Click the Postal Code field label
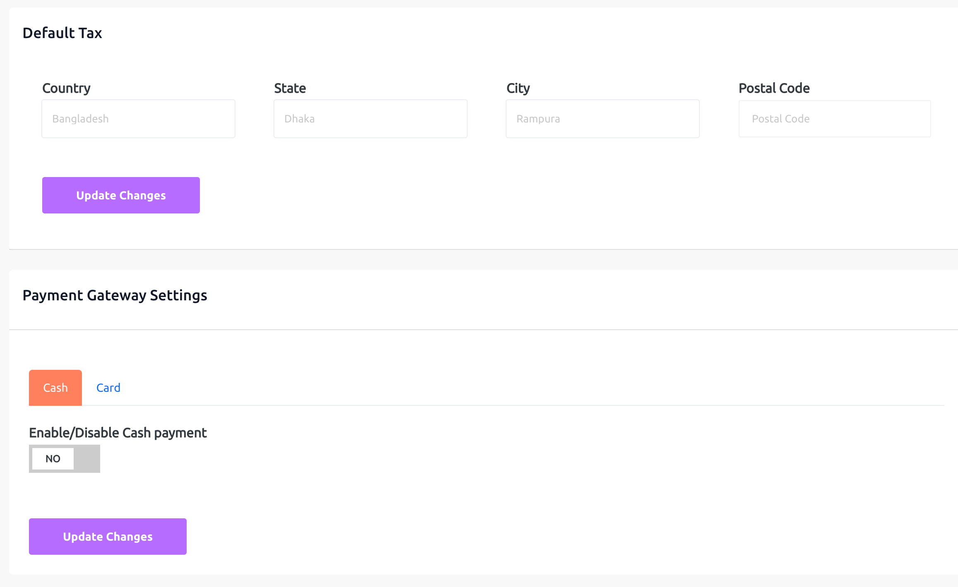 pos(774,88)
